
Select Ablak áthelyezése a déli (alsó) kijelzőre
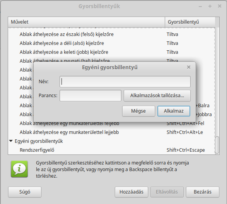point(62,43)
